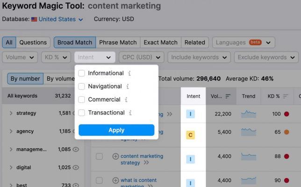Click info icon next to Informational
This screenshot has width=301, height=187.
(129, 73)
